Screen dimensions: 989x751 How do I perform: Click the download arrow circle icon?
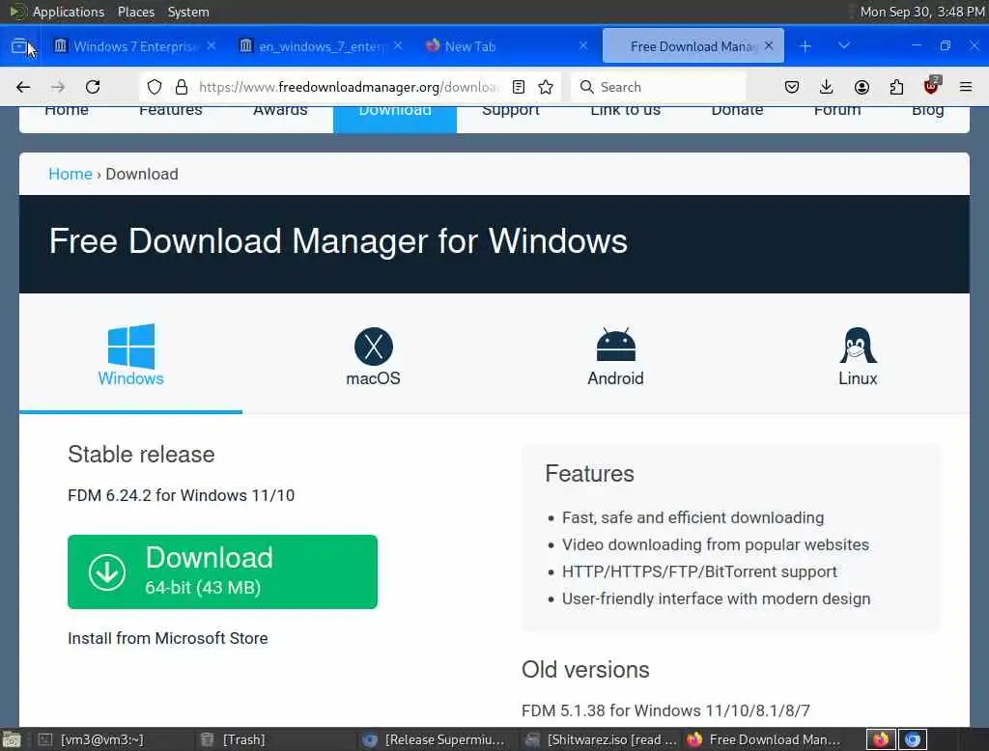pos(106,571)
